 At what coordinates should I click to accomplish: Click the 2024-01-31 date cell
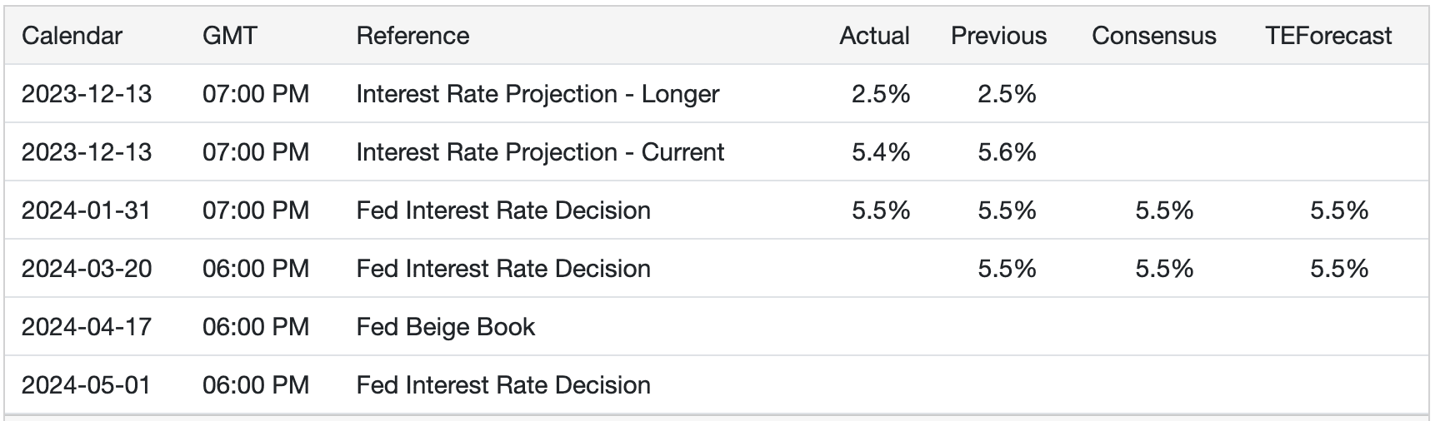(87, 210)
